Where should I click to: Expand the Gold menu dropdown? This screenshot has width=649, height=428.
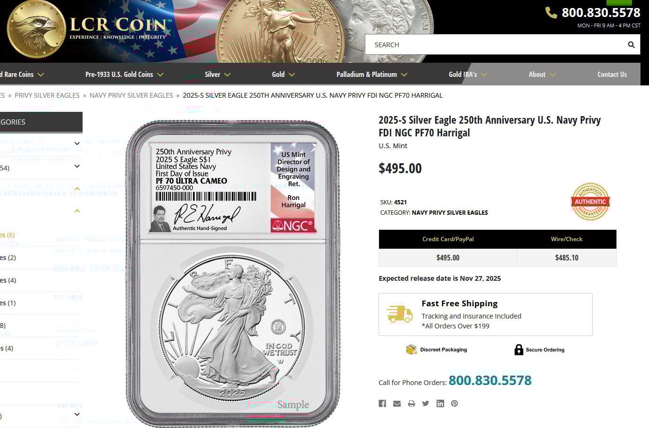pyautogui.click(x=283, y=75)
